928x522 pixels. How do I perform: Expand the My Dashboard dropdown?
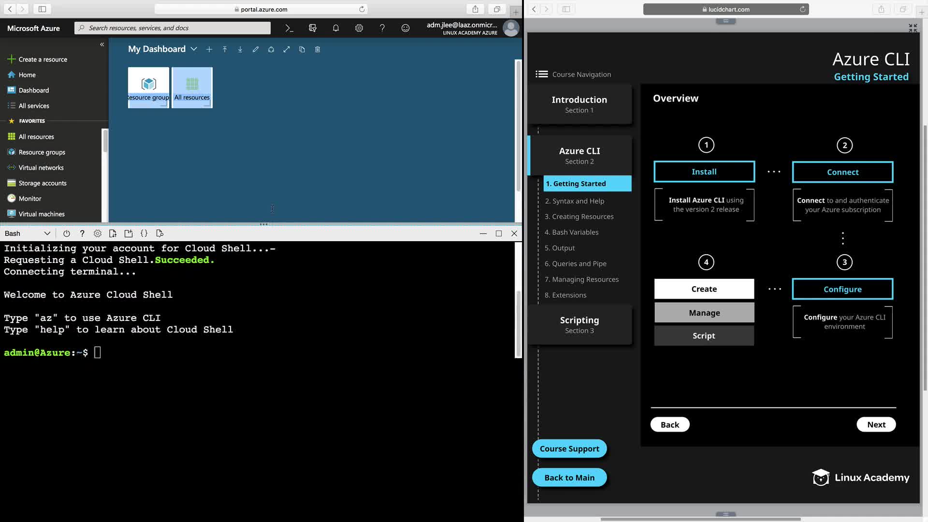pos(194,49)
